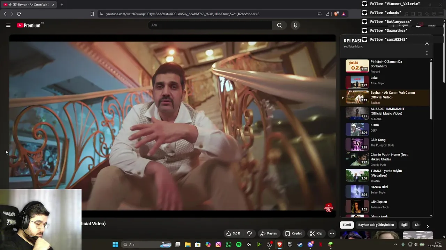The width and height of the screenshot is (446, 250).
Task: View site information icon beside URL
Action: tap(101, 14)
